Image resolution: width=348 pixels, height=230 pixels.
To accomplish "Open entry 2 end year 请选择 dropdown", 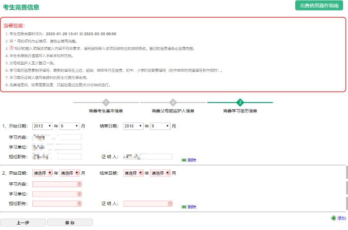I will pos(133,173).
